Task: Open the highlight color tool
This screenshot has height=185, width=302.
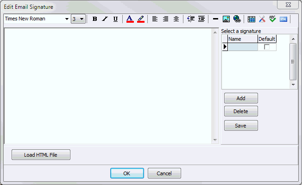Action: pyautogui.click(x=141, y=19)
